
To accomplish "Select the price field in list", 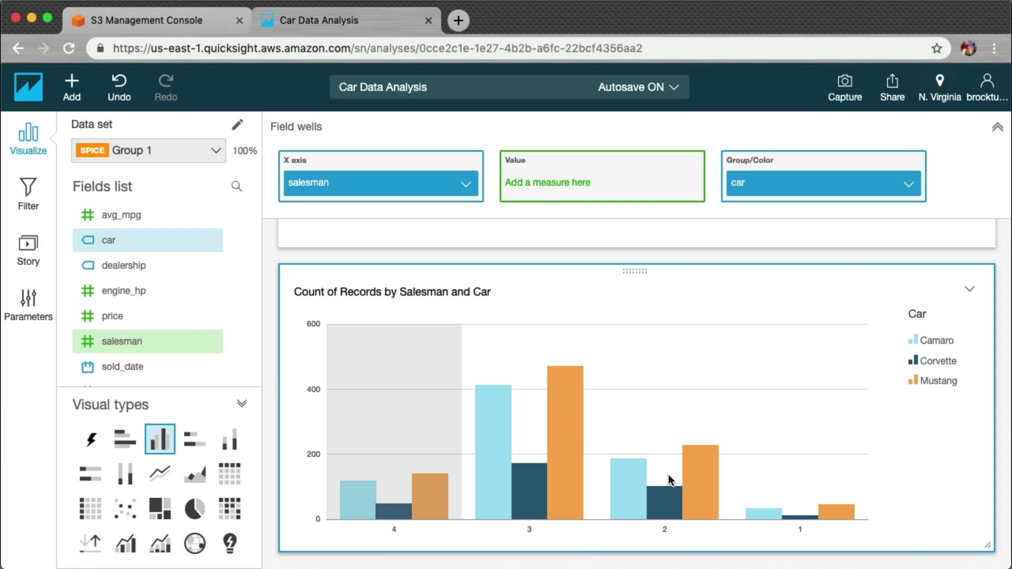I will (x=112, y=316).
